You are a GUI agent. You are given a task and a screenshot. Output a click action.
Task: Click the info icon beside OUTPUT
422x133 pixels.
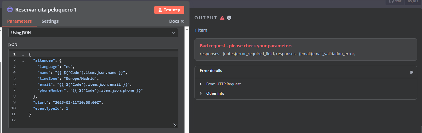click(x=229, y=18)
